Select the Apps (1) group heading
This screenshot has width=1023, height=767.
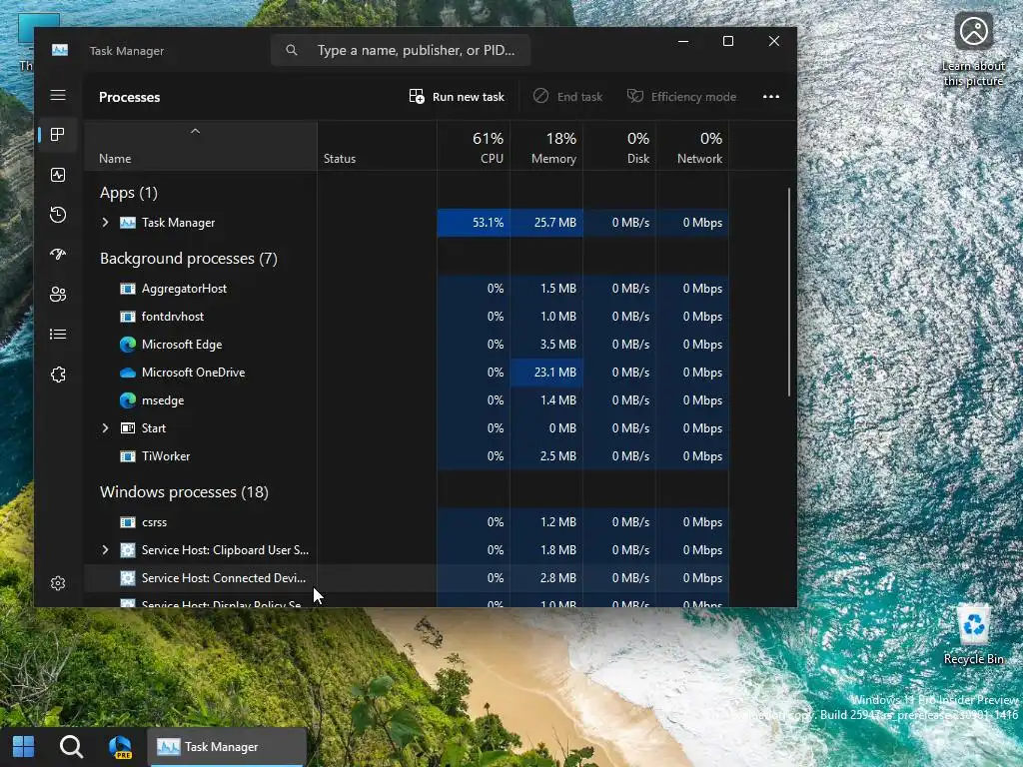pyautogui.click(x=129, y=193)
